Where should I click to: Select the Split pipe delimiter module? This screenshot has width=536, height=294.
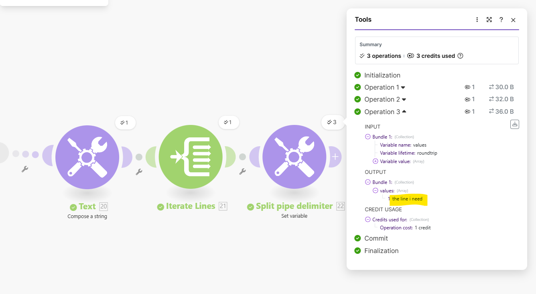294,157
